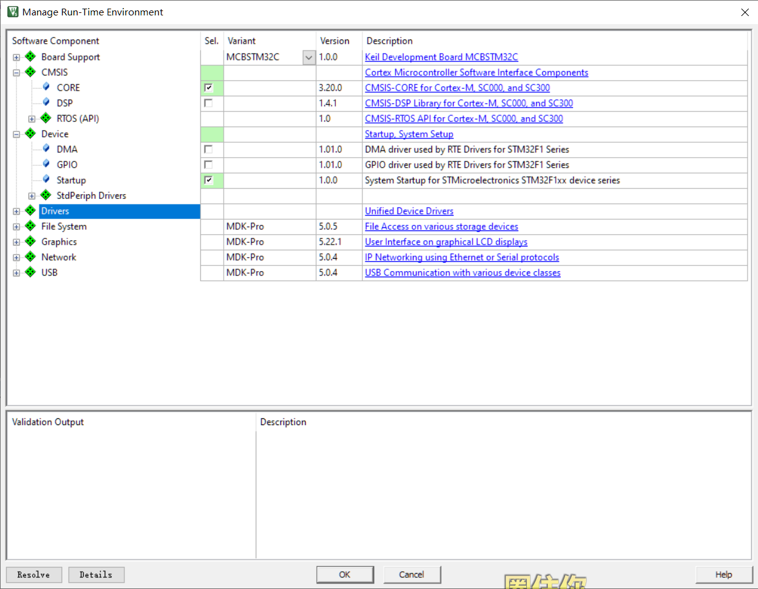Viewport: 758px width, 589px height.
Task: Open CMSIS-DSP Library link
Action: coord(469,103)
